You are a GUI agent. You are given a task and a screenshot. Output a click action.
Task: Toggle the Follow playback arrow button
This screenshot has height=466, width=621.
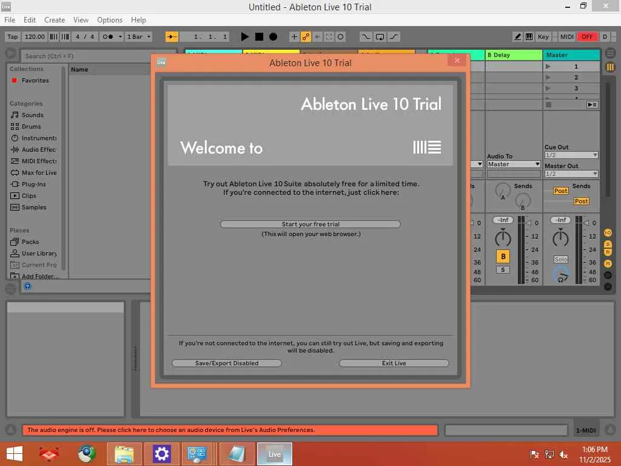point(172,37)
